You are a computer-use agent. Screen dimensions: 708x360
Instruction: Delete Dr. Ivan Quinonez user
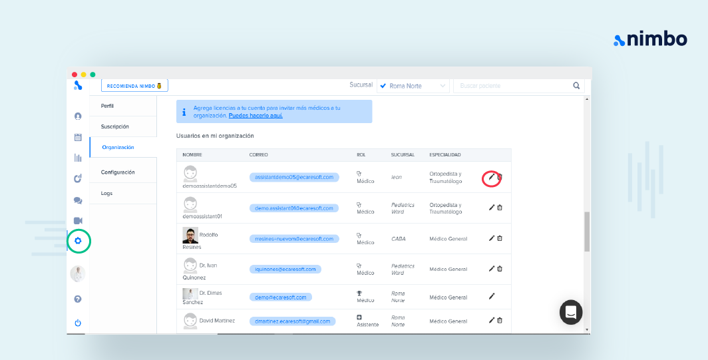pyautogui.click(x=500, y=268)
